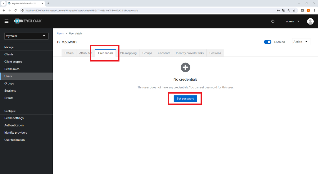Expand the admin user dropdown
This screenshot has width=318, height=174.
pyautogui.click(x=293, y=21)
